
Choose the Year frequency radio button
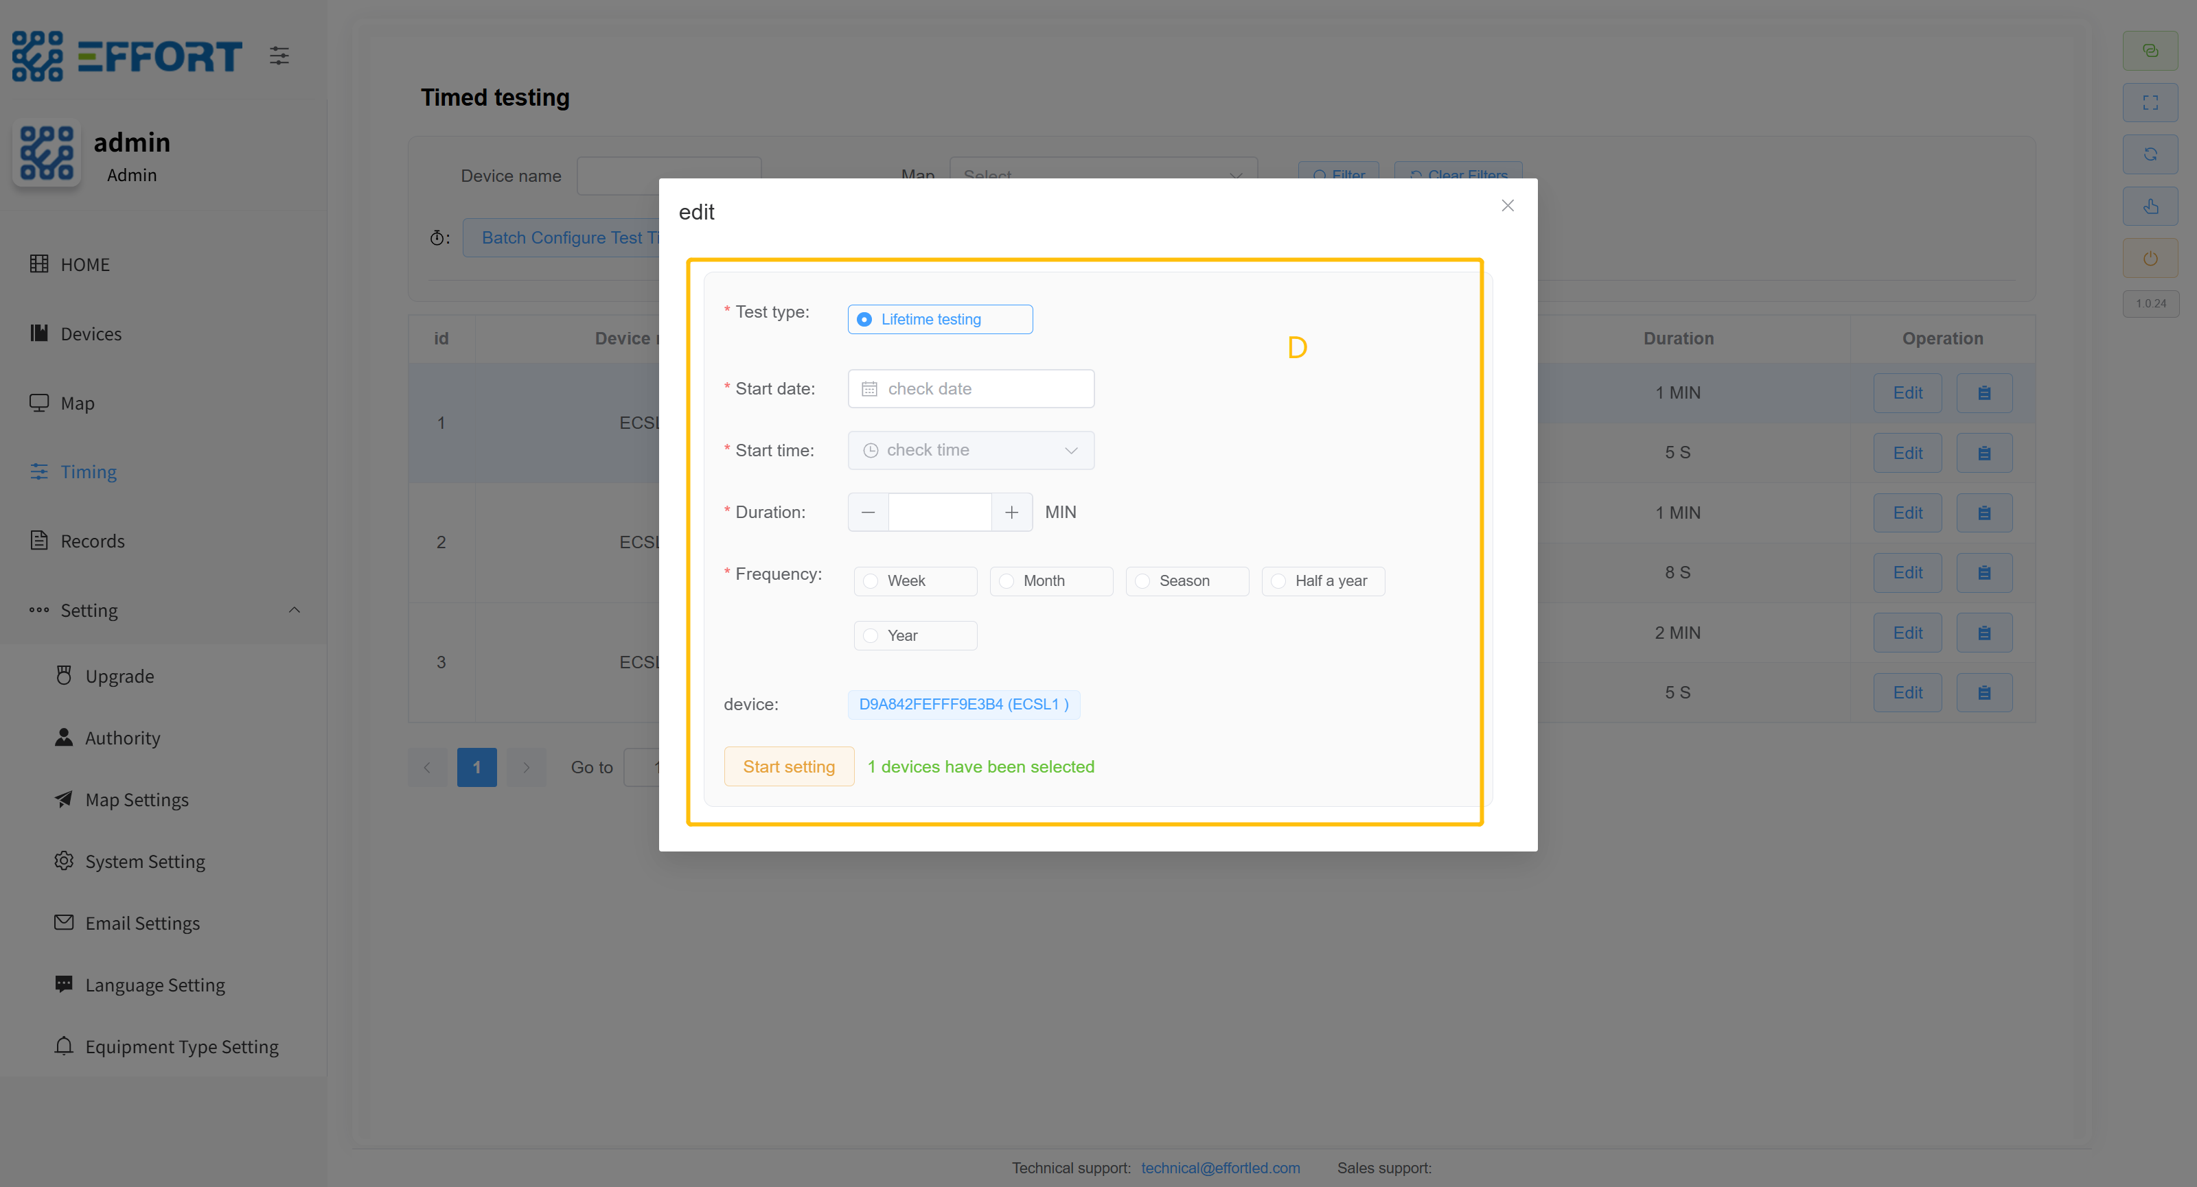[871, 635]
